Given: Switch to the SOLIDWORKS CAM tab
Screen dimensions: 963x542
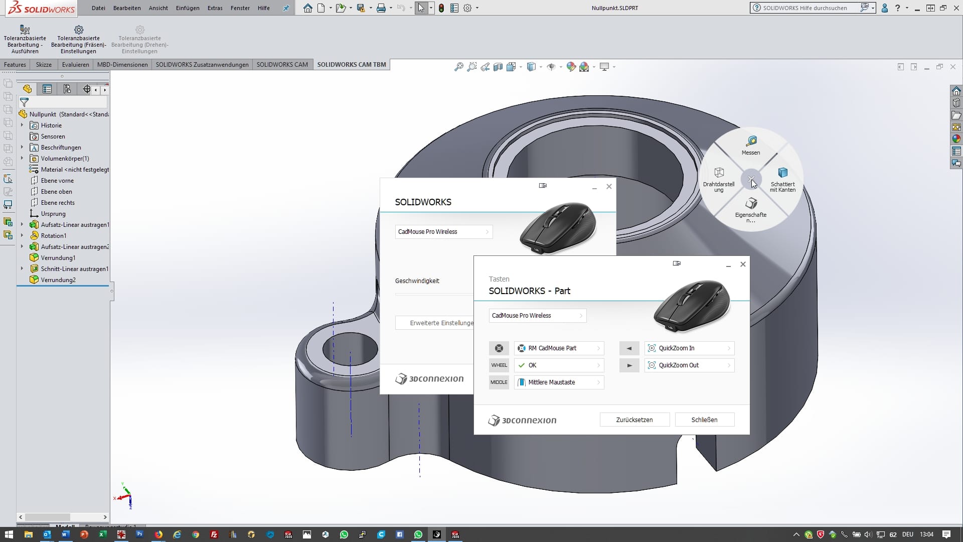Looking at the screenshot, I should [x=282, y=65].
